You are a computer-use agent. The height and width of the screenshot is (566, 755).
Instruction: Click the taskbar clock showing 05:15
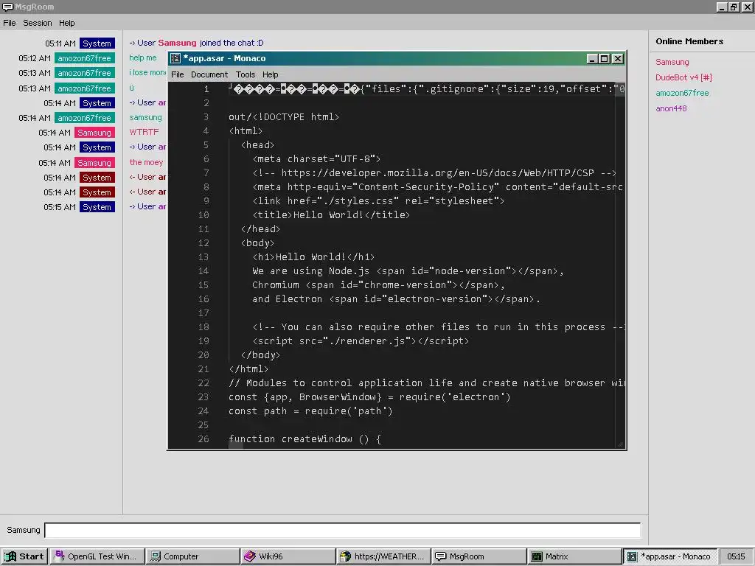pos(736,556)
